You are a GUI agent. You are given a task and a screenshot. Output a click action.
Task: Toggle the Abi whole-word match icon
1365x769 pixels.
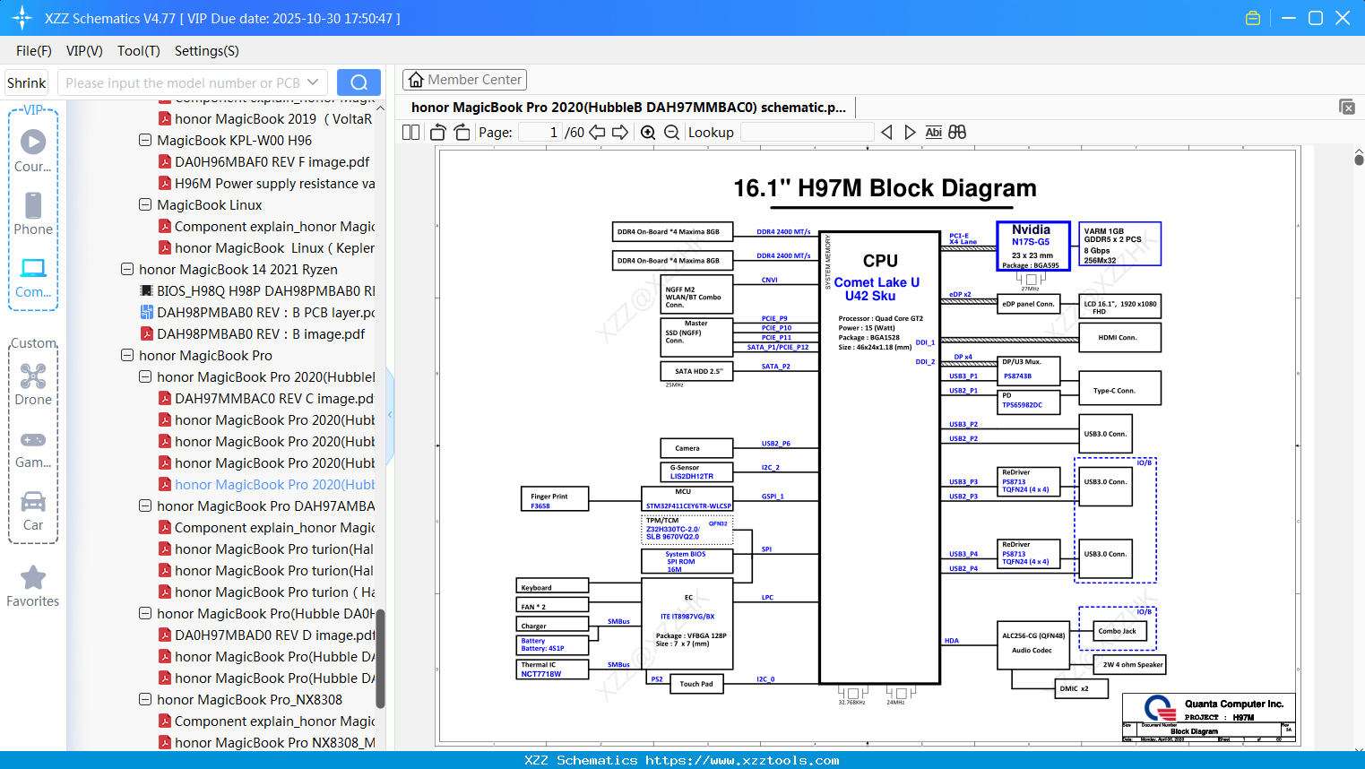(933, 133)
